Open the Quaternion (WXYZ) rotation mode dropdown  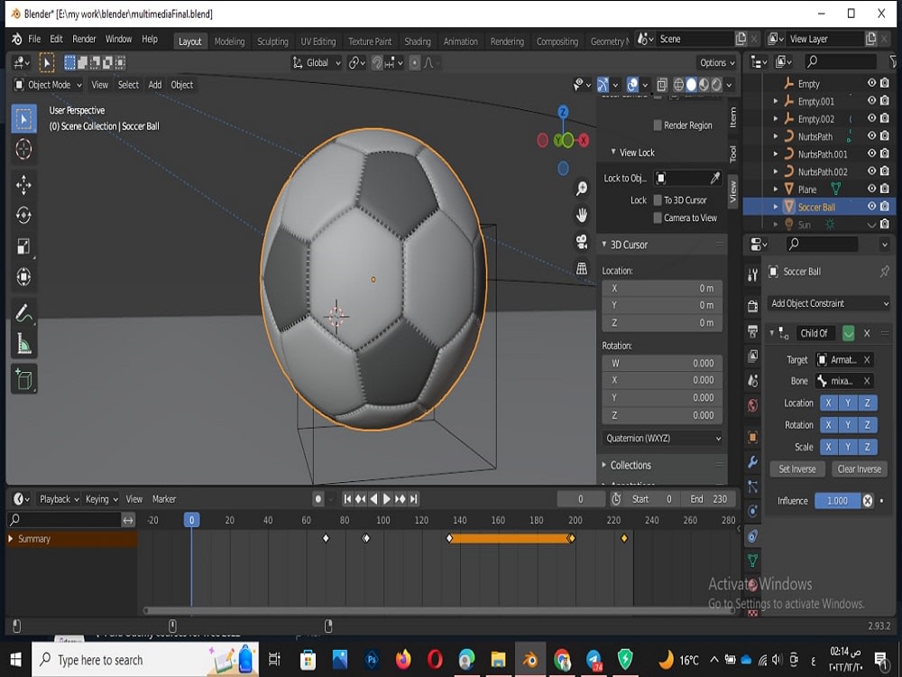coord(661,438)
